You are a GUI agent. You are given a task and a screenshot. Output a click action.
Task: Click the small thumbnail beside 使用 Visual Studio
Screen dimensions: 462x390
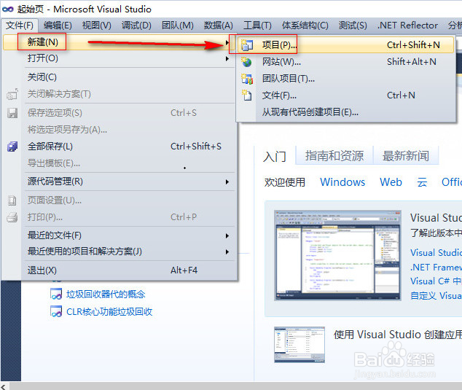point(299,344)
